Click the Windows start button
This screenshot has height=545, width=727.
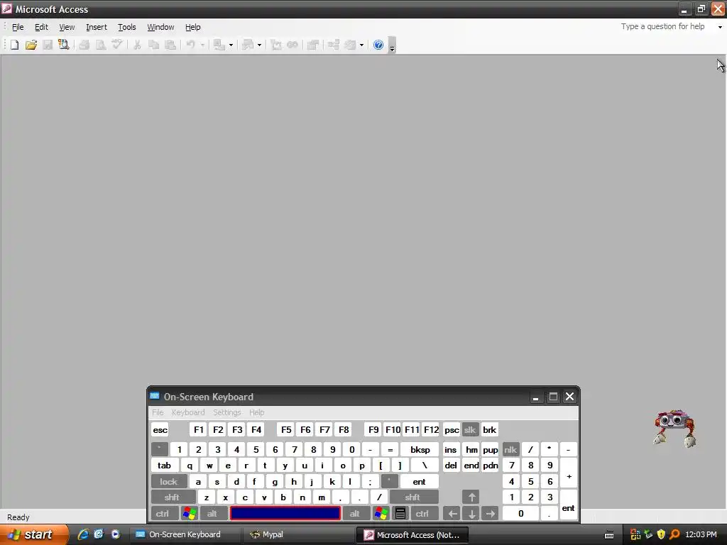pos(34,534)
